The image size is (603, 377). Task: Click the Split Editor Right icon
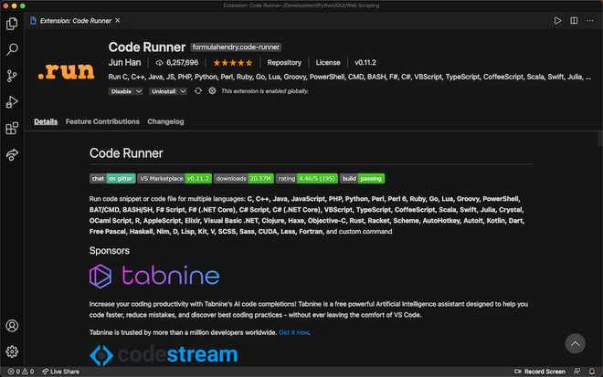tap(574, 21)
